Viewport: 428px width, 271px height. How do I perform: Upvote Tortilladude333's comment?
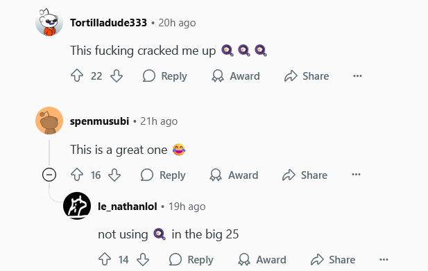tap(77, 76)
